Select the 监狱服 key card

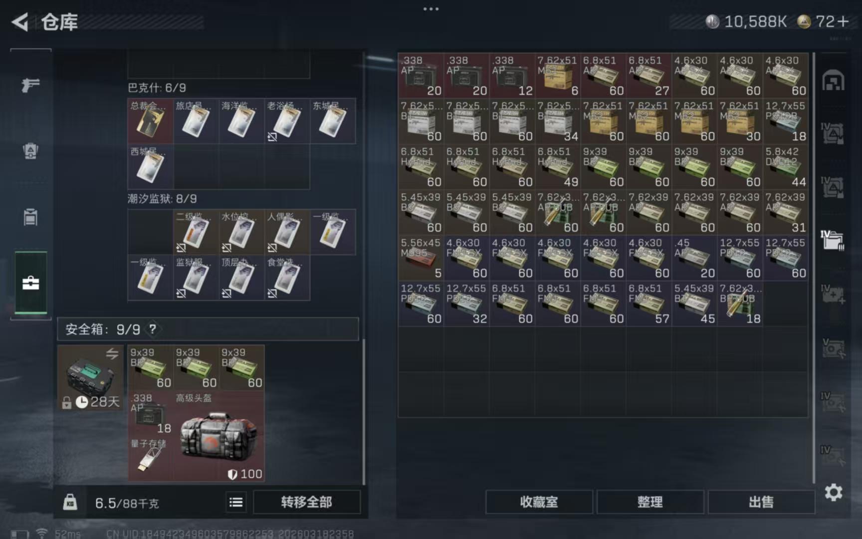coord(196,278)
